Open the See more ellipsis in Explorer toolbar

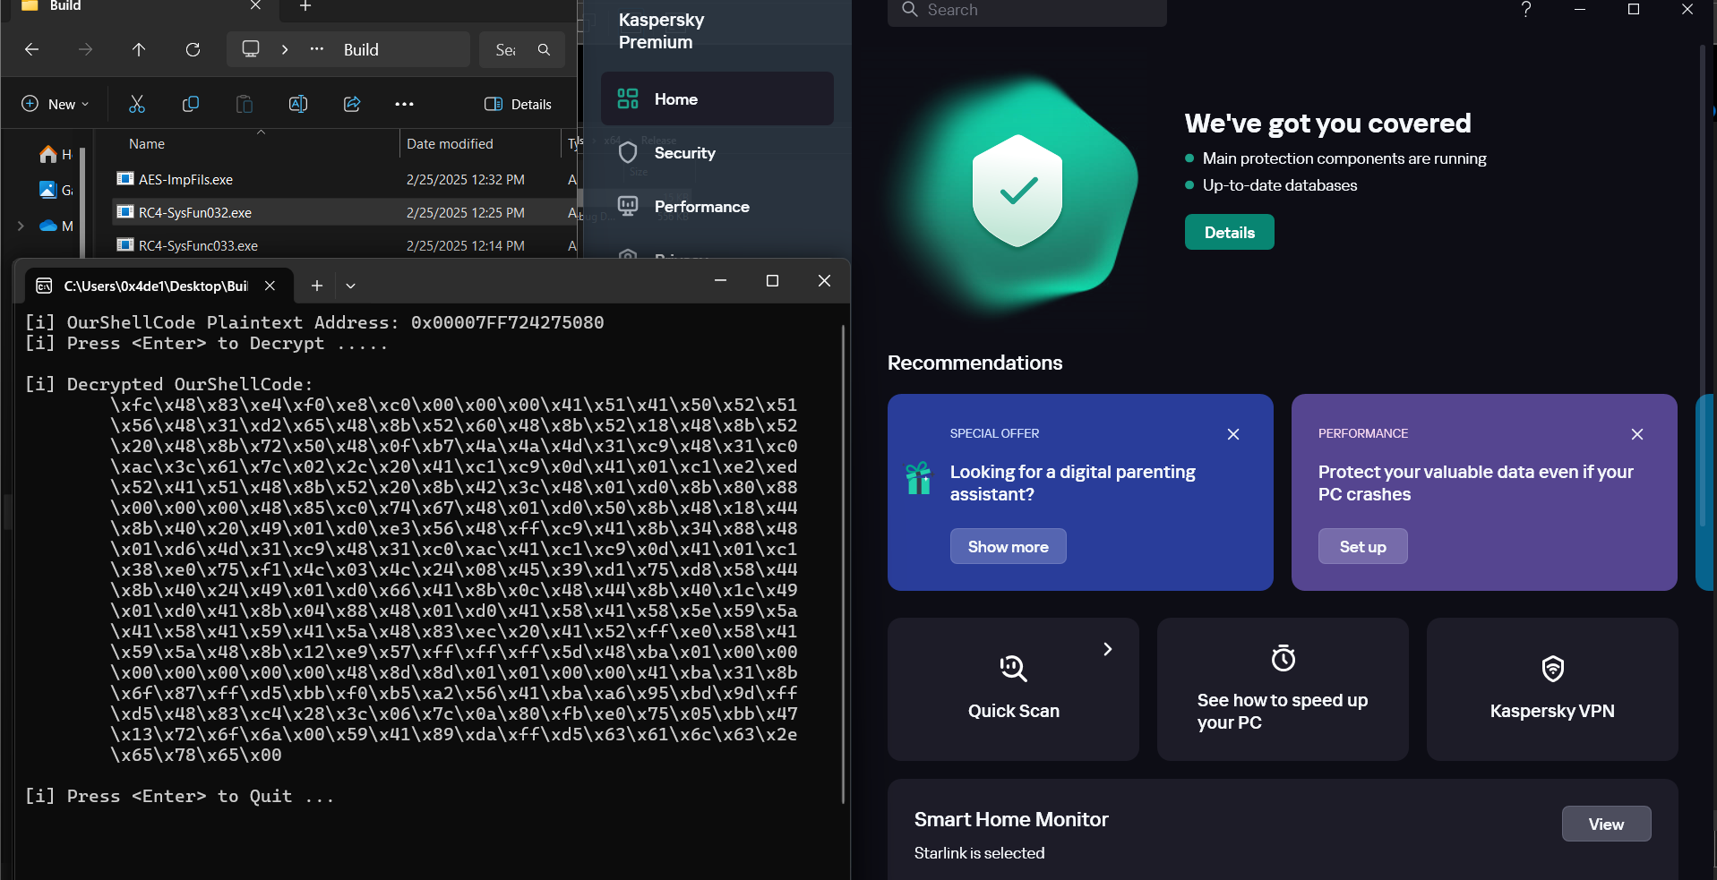click(404, 105)
